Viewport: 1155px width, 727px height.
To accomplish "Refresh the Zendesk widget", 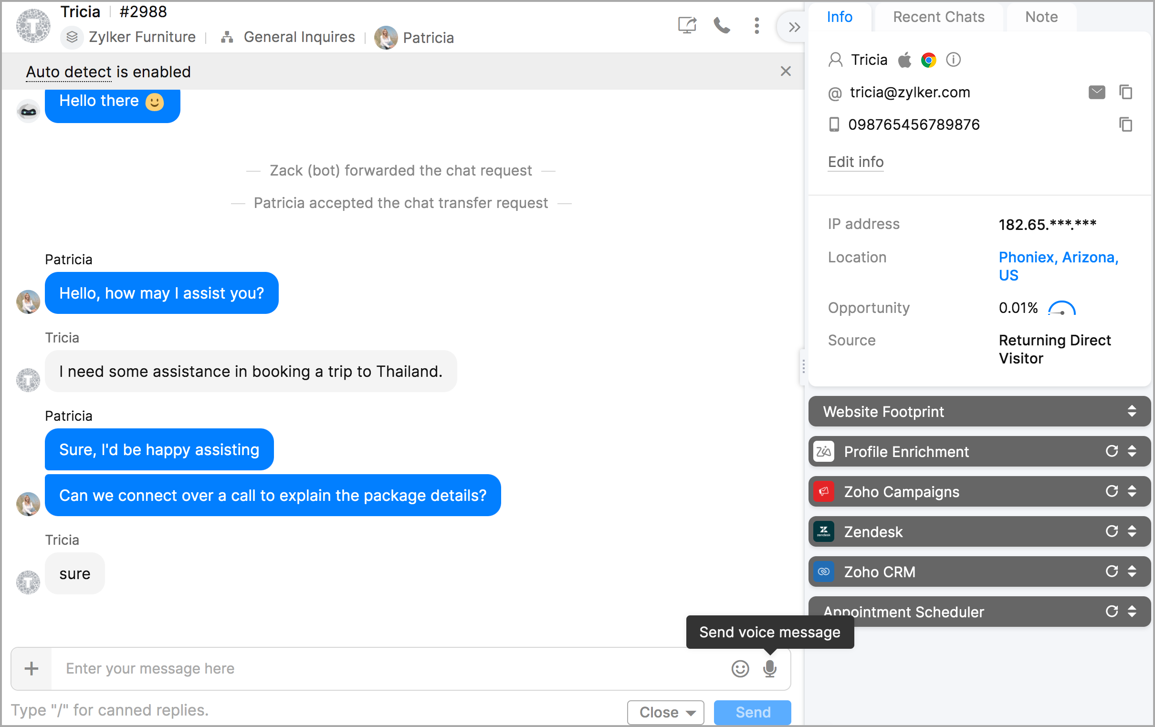I will pos(1112,531).
